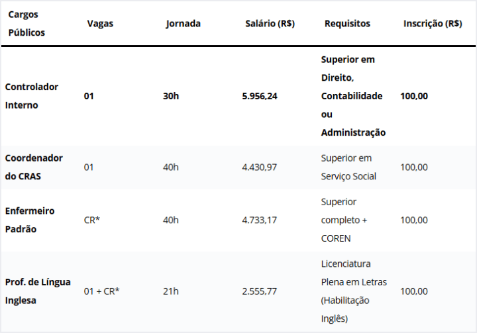Click the "Coordenador do CRAS" row title

[x=34, y=167]
